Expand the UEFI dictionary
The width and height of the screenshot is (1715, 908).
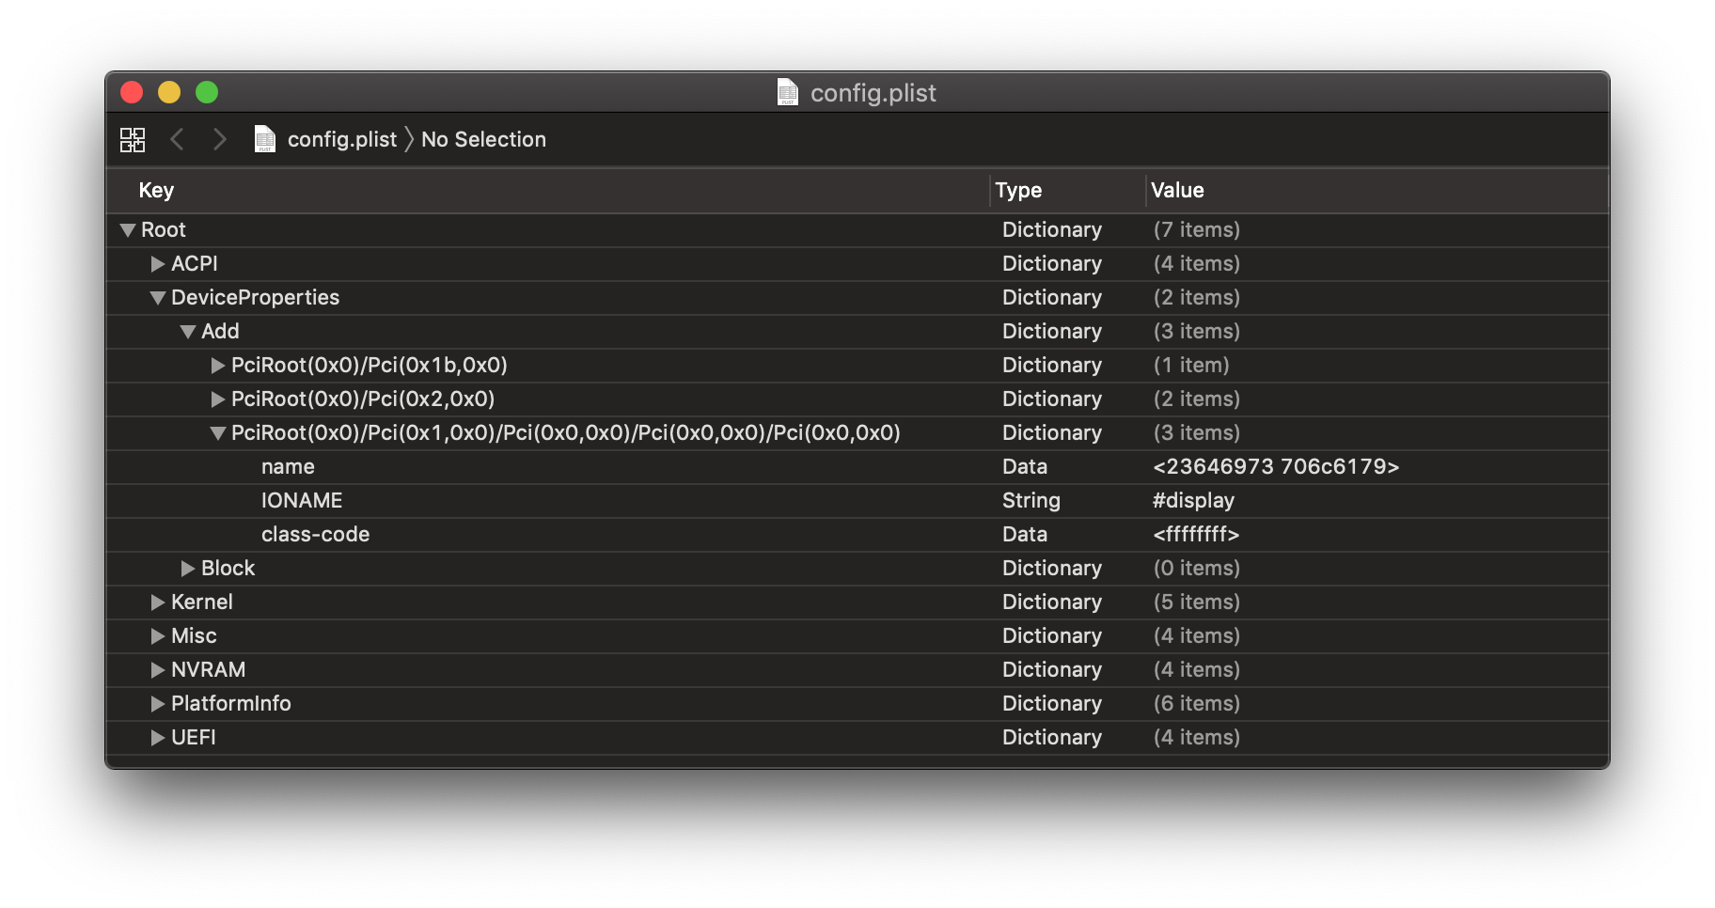click(158, 738)
